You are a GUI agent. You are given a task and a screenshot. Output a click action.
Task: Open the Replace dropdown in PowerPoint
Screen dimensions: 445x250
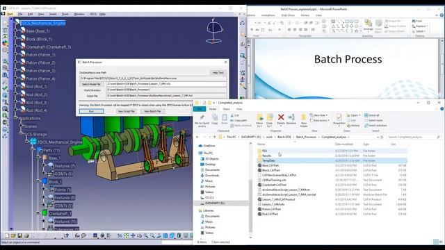(420, 26)
